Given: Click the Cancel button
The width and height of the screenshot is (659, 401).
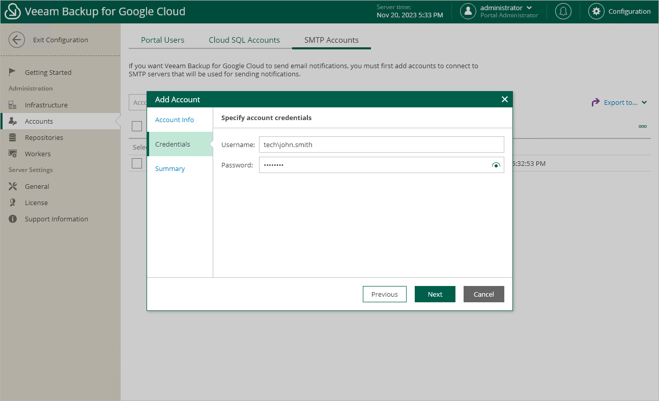Looking at the screenshot, I should [484, 294].
